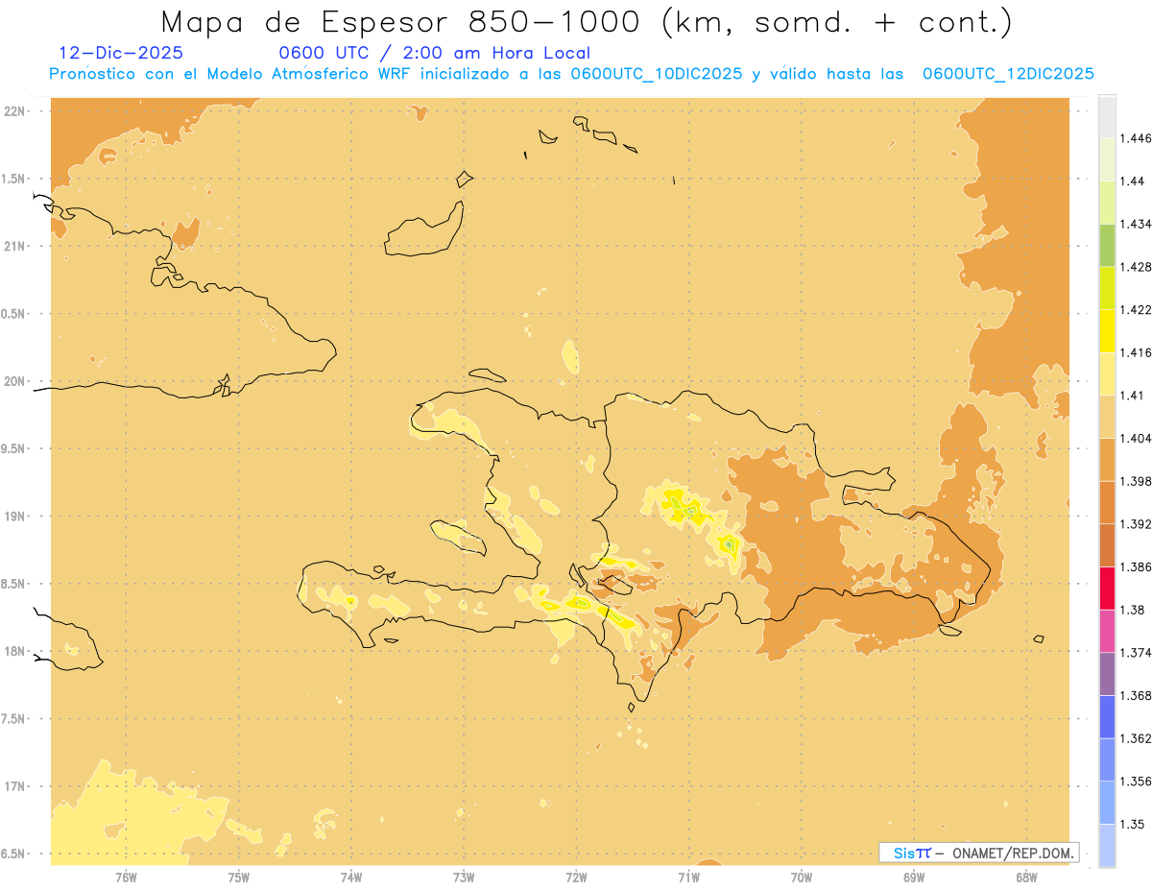Screen dimensions: 1152x890
Task: Click the longitude label "68W"
Action: [x=1026, y=878]
